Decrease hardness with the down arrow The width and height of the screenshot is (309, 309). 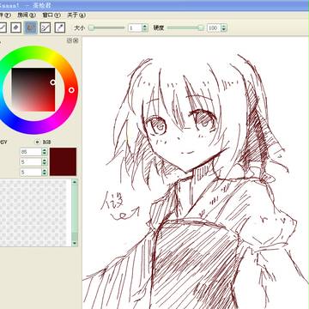224,30
